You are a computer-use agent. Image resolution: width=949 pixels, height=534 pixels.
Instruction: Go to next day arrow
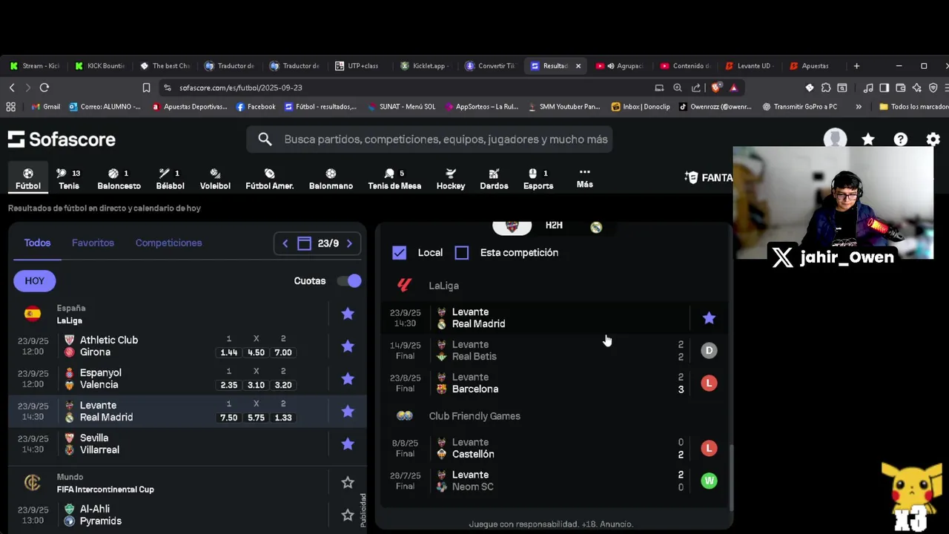click(x=349, y=243)
